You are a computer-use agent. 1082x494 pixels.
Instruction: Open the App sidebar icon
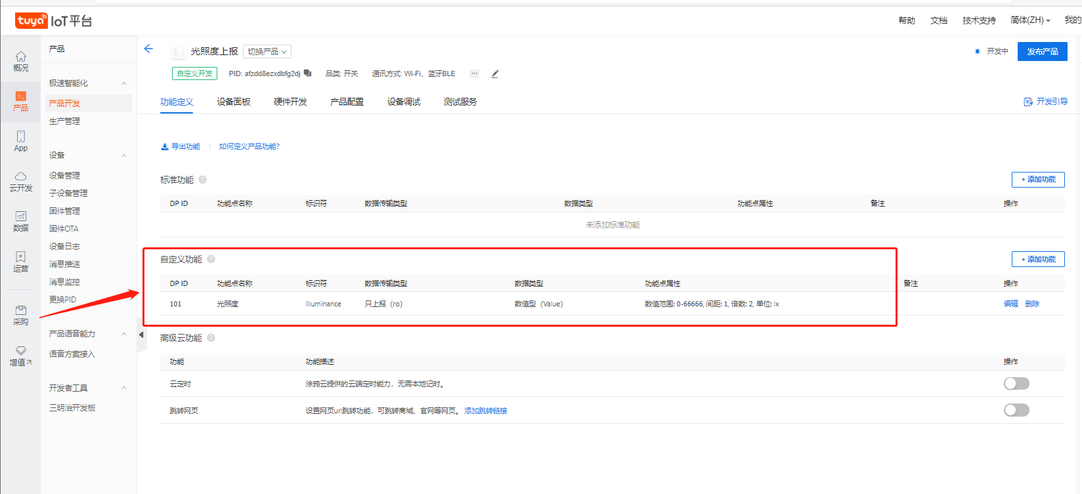pos(21,142)
